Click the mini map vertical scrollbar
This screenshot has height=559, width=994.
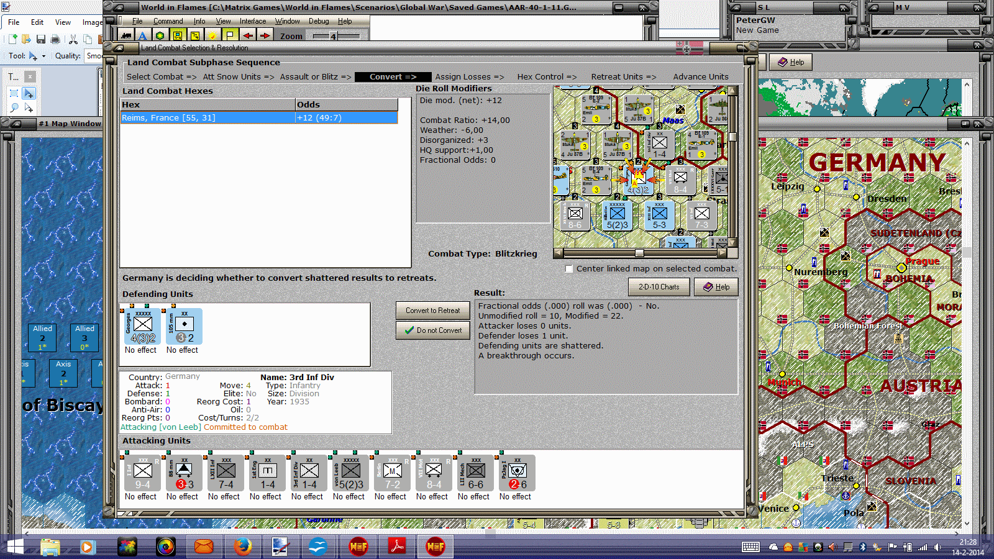tap(732, 167)
